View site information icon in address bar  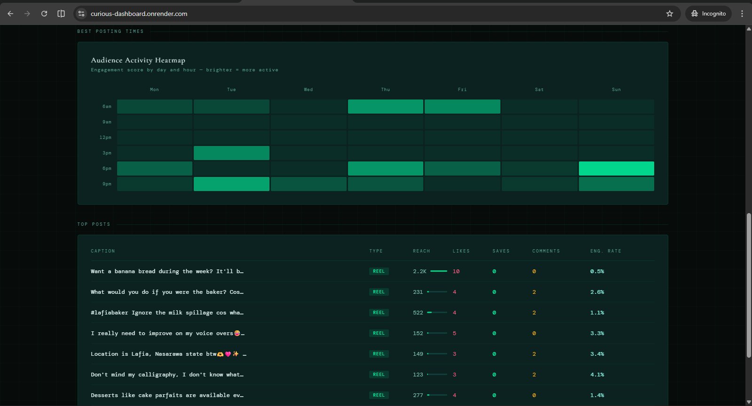(x=81, y=14)
